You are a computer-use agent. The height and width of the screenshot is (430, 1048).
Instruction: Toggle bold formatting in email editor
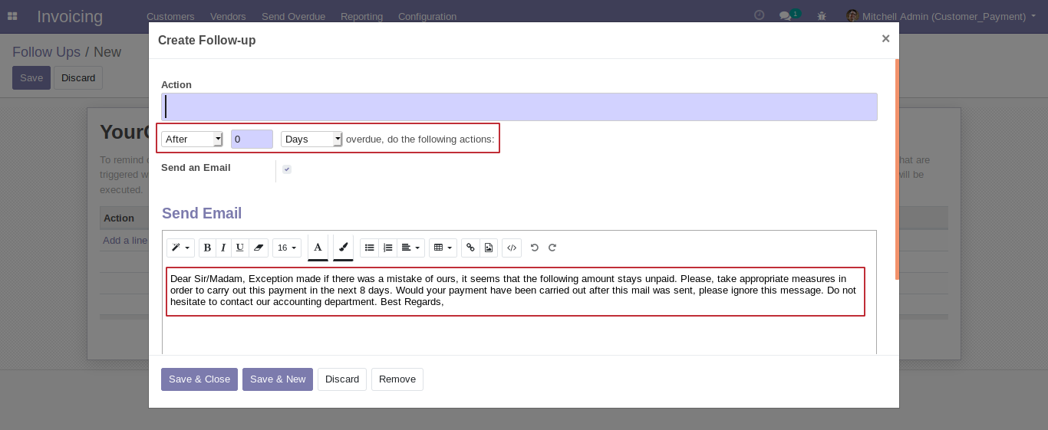(207, 248)
